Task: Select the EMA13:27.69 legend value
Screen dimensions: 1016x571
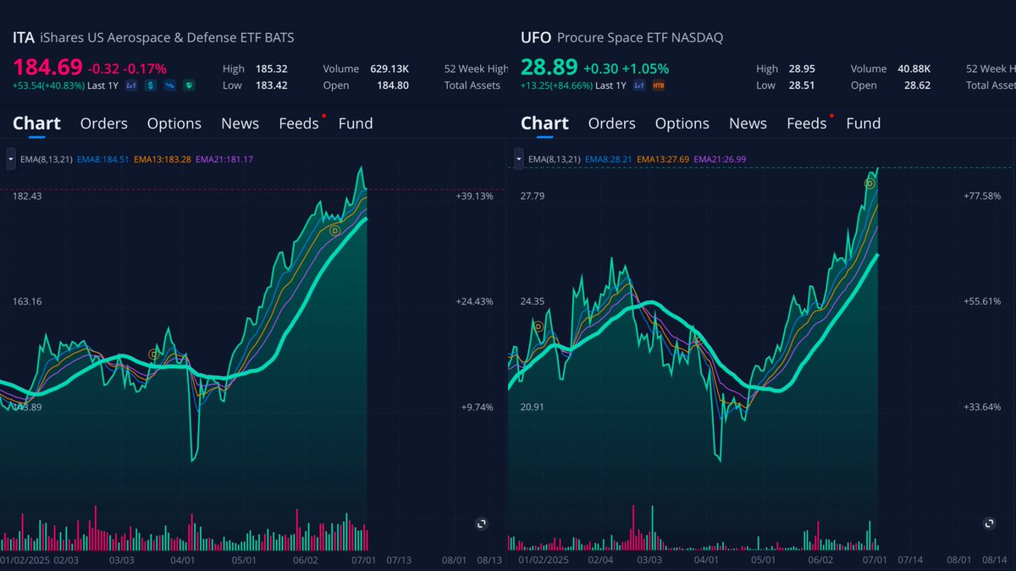Action: [x=663, y=159]
